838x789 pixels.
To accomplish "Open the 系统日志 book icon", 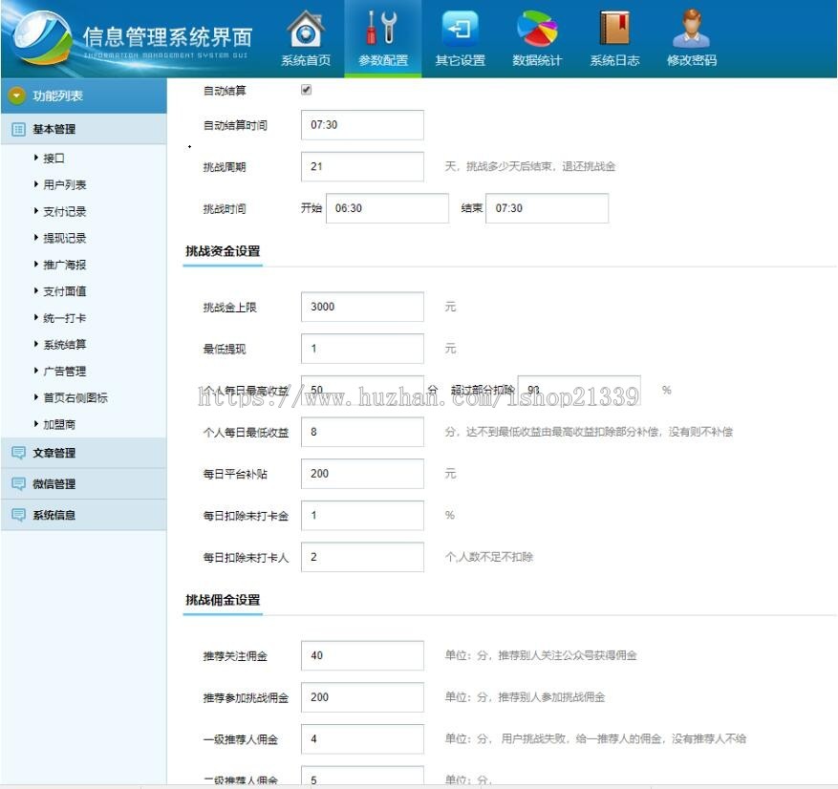I will 614,29.
